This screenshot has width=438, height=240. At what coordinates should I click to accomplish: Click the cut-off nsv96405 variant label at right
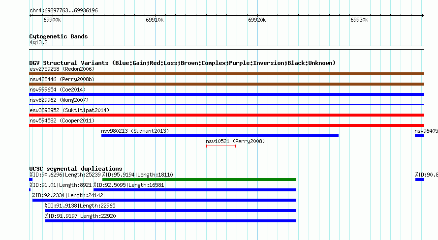426,131
